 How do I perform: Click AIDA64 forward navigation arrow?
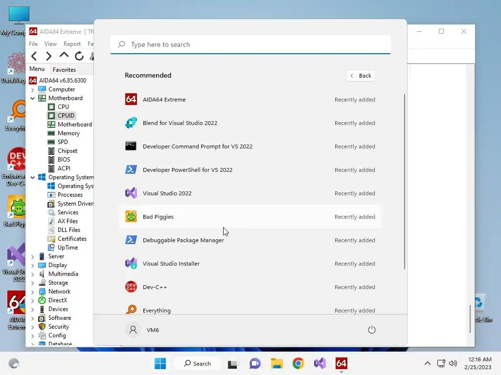(x=48, y=56)
